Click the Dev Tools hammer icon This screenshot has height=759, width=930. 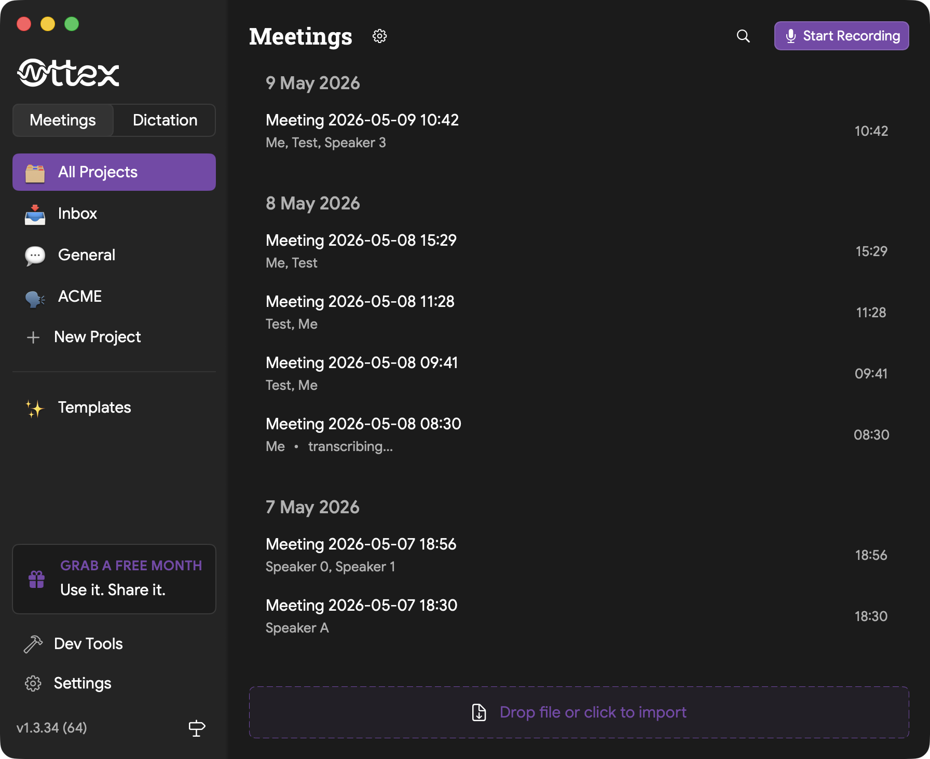(x=33, y=644)
